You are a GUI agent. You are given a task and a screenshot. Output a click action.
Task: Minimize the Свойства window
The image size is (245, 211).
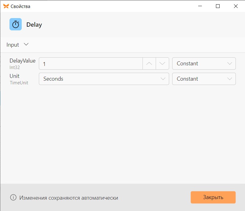tap(200, 6)
